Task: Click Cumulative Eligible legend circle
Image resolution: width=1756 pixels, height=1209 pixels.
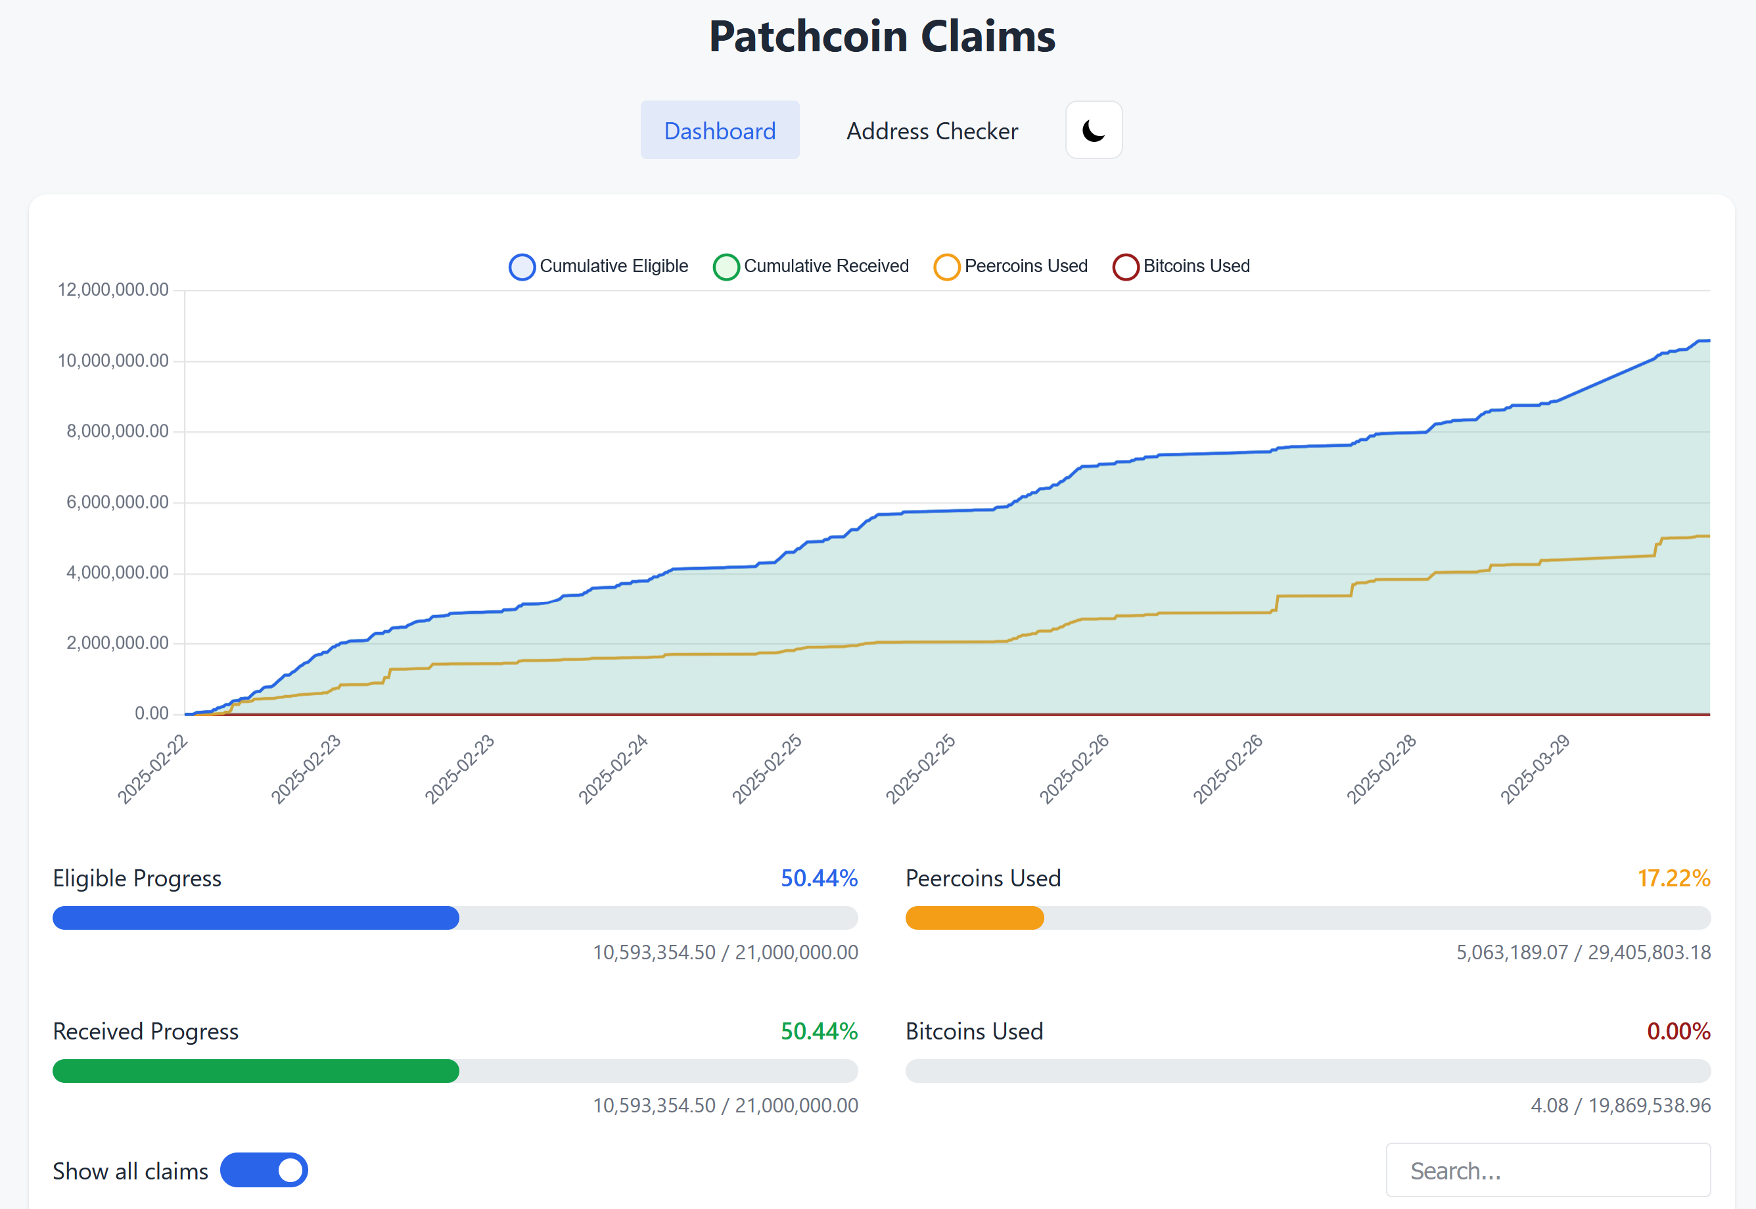Action: [522, 267]
